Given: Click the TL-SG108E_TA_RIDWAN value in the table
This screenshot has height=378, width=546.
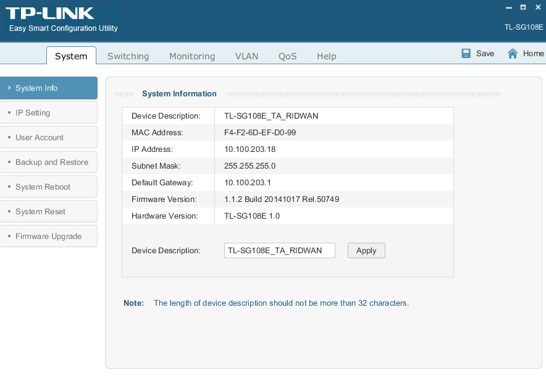Looking at the screenshot, I should pos(271,116).
